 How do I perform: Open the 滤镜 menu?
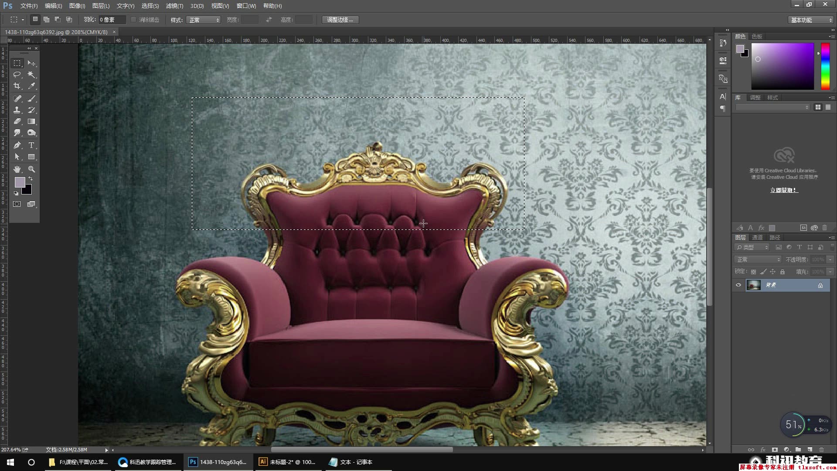click(x=174, y=6)
